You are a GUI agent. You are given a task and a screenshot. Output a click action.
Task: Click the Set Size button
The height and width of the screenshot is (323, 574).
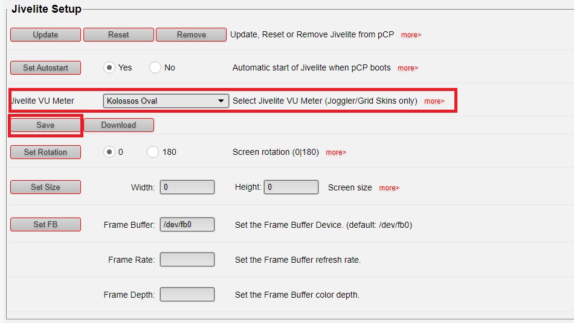pyautogui.click(x=45, y=187)
